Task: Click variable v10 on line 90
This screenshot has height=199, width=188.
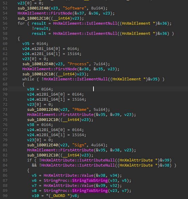Action: click(35, 196)
